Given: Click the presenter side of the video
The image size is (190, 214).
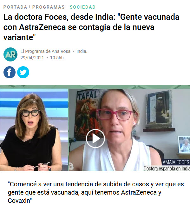Looking at the screenshot, I should pos(34,130).
